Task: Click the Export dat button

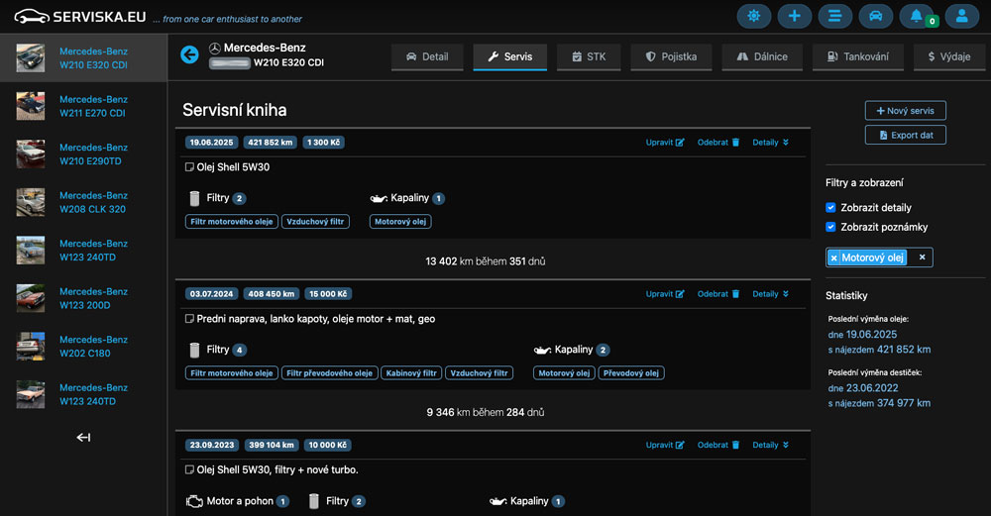Action: point(905,136)
